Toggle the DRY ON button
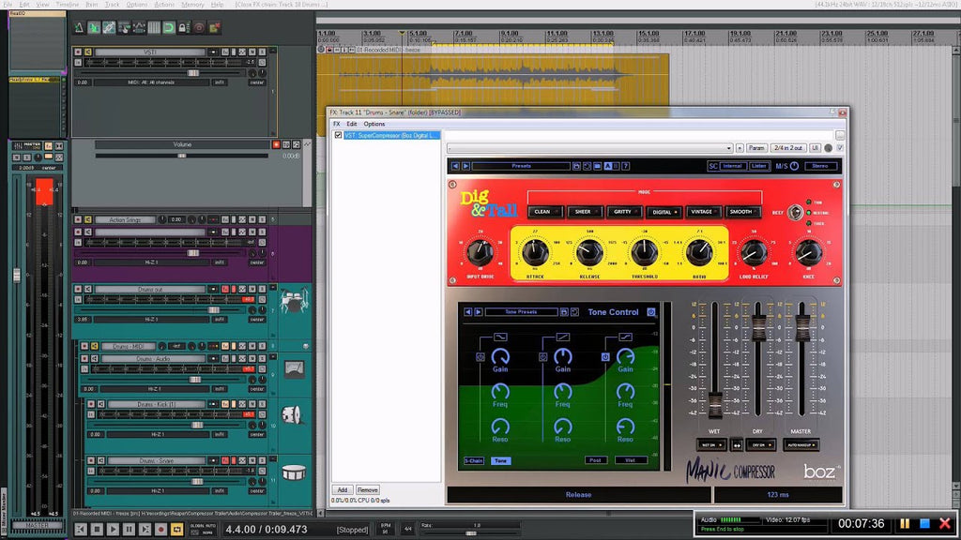Screen dimensions: 961x540 coord(762,445)
